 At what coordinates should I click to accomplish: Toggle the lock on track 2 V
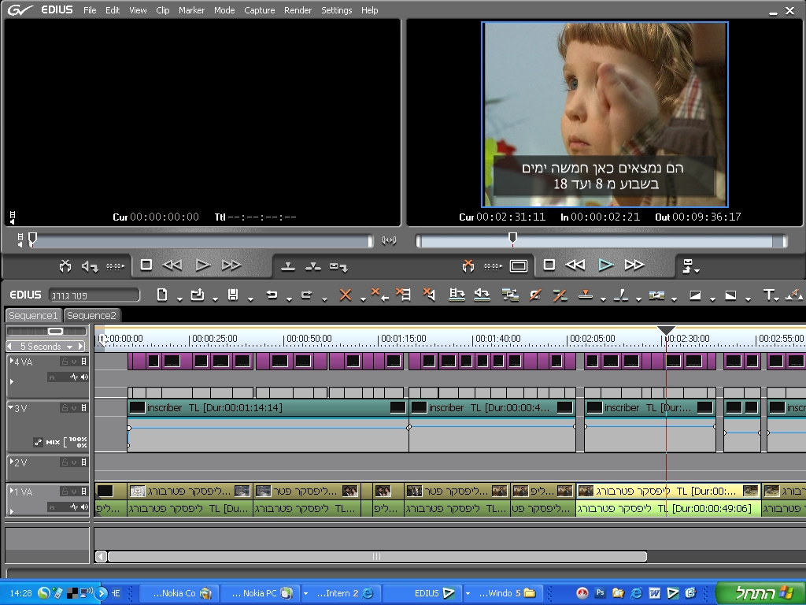[x=65, y=462]
